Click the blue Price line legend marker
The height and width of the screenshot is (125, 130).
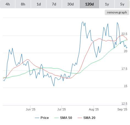37,118
